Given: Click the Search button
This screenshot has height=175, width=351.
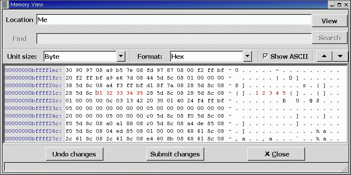Looking at the screenshot, I should 329,38.
